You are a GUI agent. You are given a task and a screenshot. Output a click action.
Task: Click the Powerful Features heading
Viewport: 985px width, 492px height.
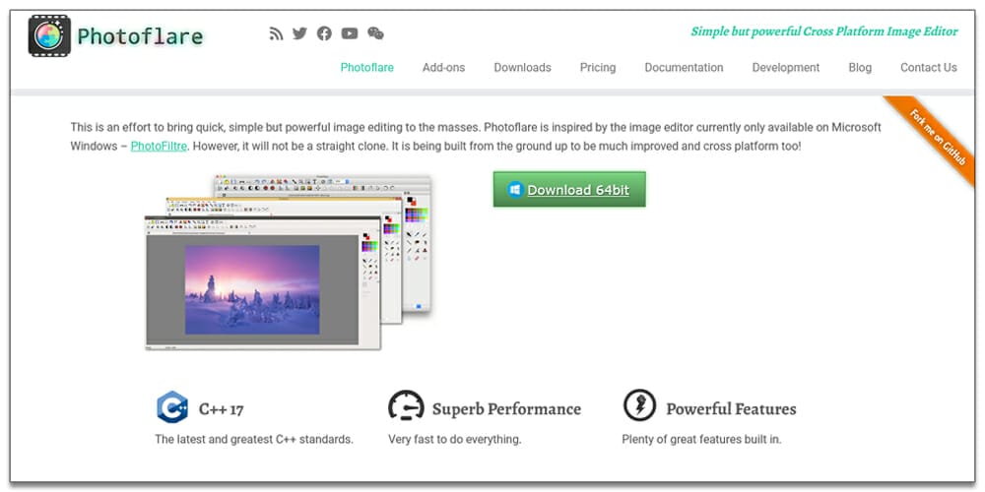coord(731,409)
